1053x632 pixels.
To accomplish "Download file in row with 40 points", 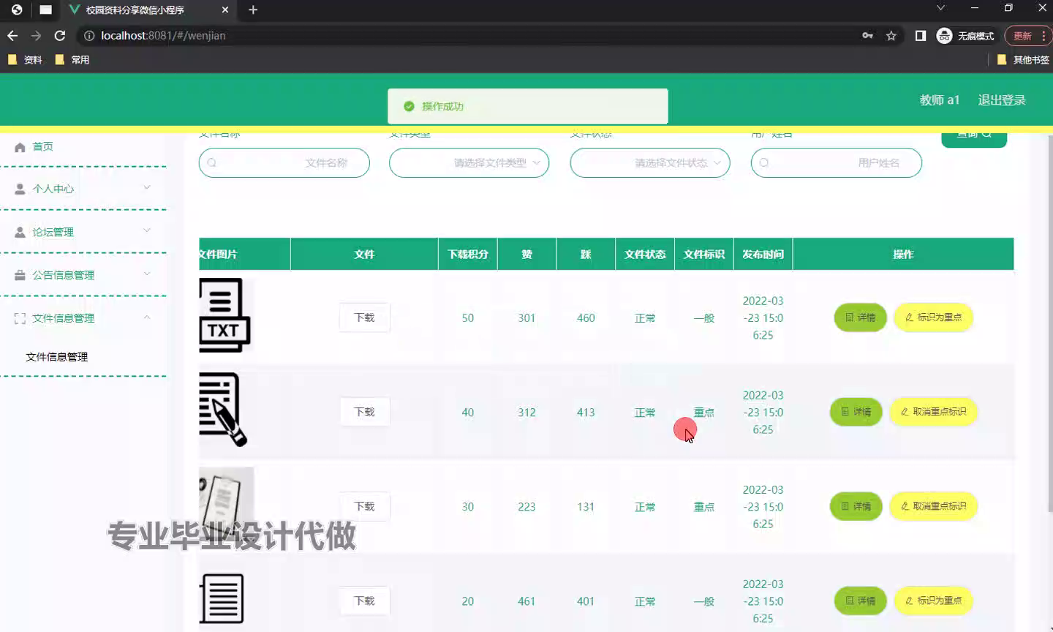I will click(364, 412).
